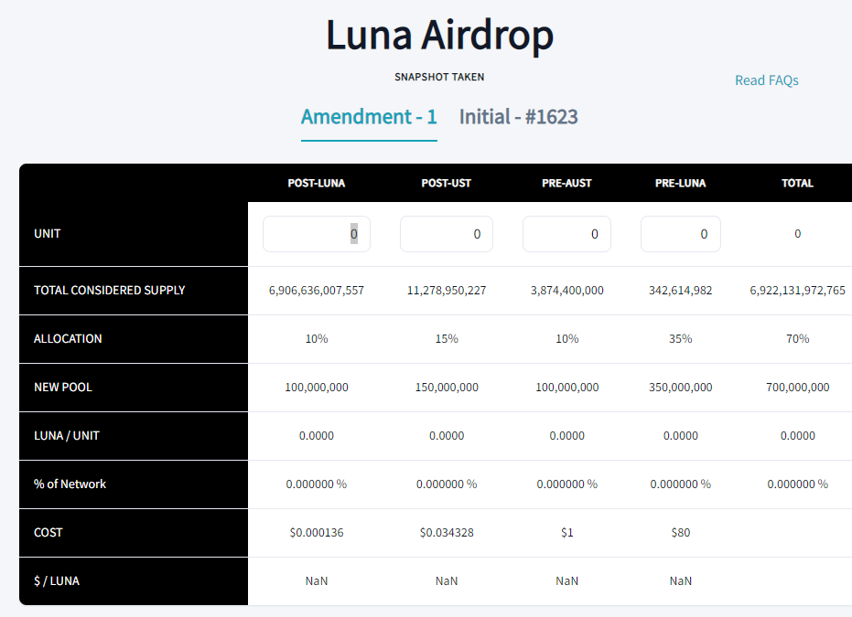Click the TOTAL unit value 0
This screenshot has width=852, height=617.
click(797, 234)
